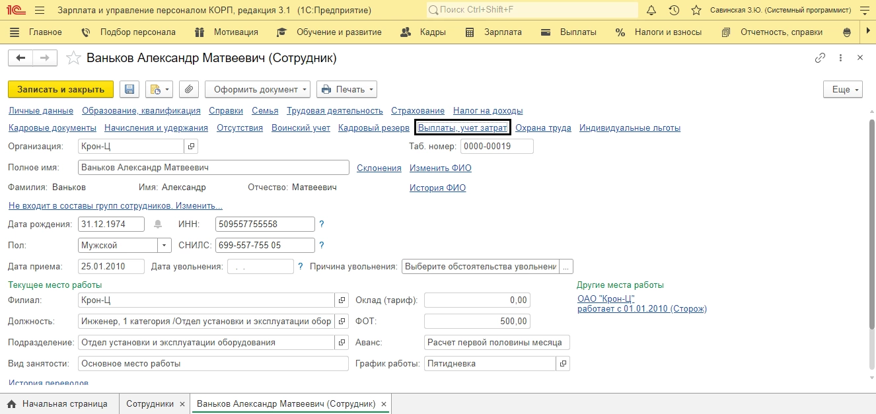This screenshot has width=876, height=414.
Task: Open the history clock icon
Action: [674, 11]
